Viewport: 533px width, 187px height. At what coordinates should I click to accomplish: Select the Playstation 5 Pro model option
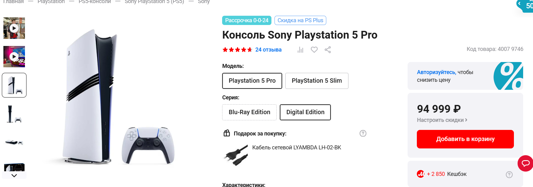(252, 81)
